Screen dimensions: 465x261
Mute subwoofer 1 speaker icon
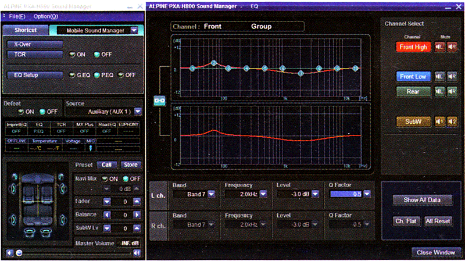tap(439, 121)
